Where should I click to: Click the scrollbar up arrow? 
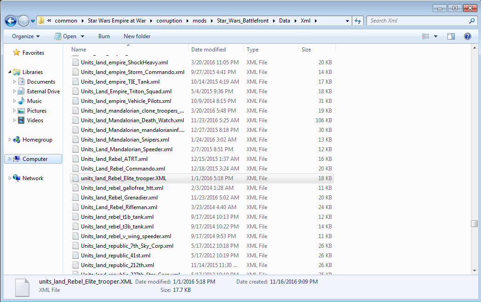[474, 48]
